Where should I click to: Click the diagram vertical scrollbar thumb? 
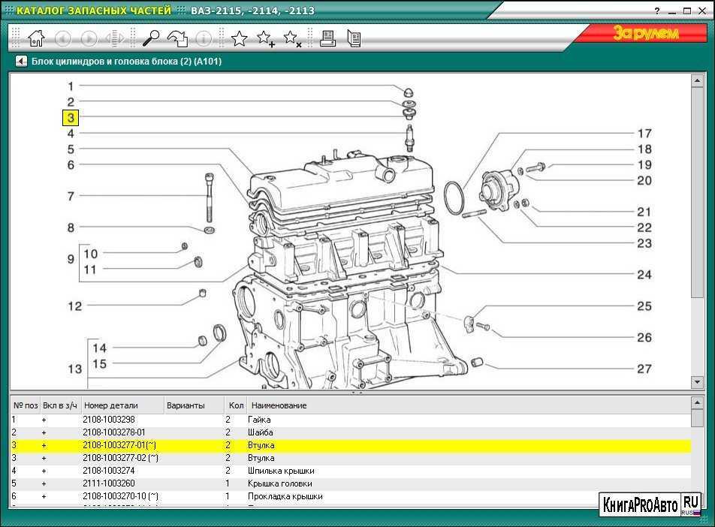click(697, 193)
